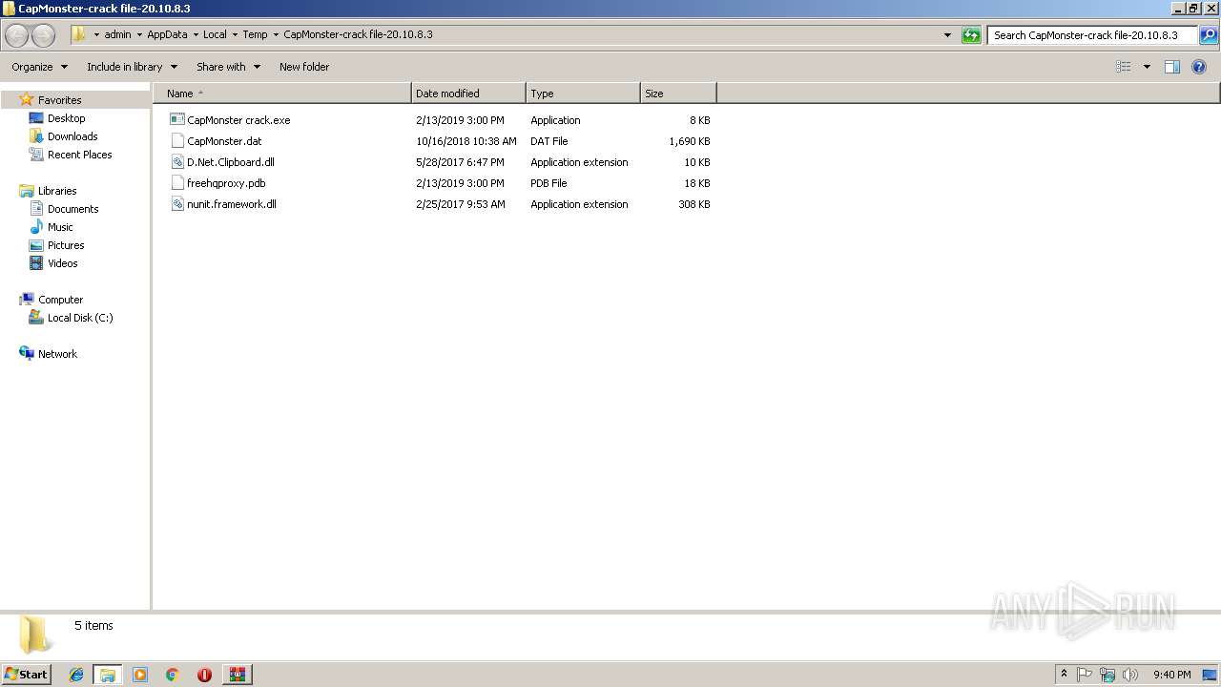Click the Local breadcrumb segment
This screenshot has height=687, width=1221.
[x=215, y=35]
